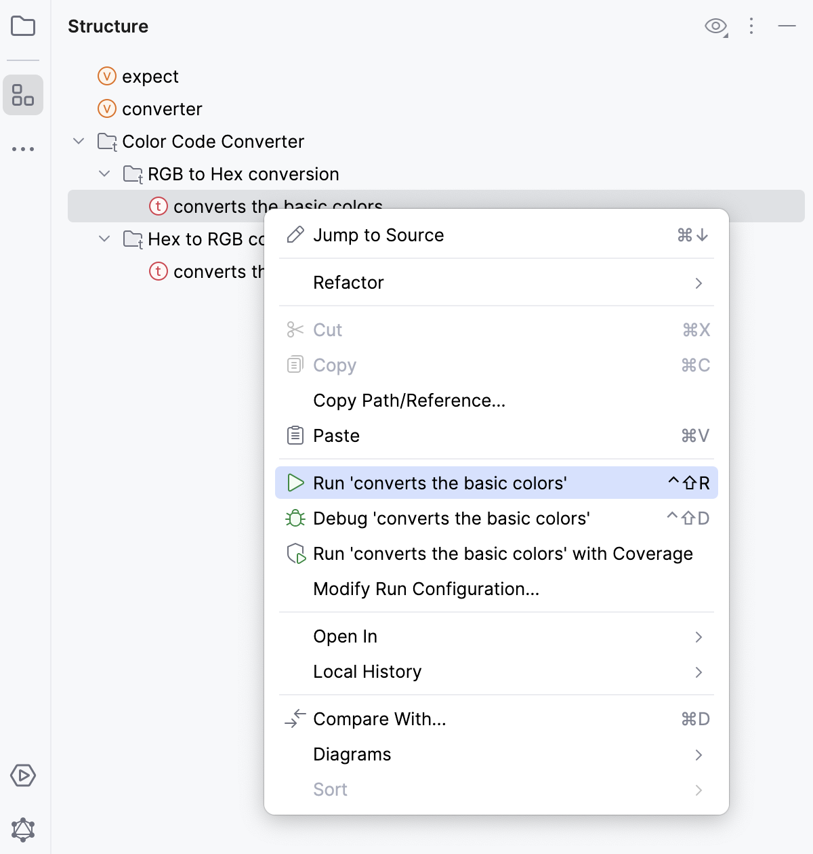Select Copy Path/Reference in the menu
This screenshot has height=854, width=813.
coord(409,401)
